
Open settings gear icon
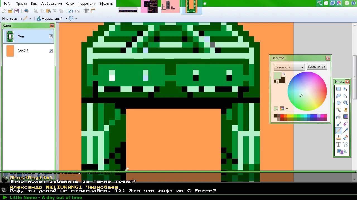347,3
